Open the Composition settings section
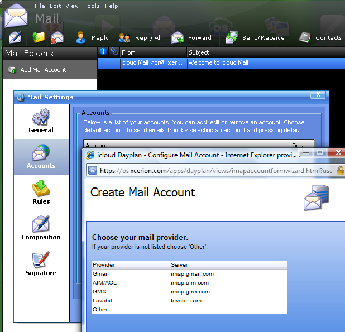This screenshot has width=345, height=332. point(41,228)
